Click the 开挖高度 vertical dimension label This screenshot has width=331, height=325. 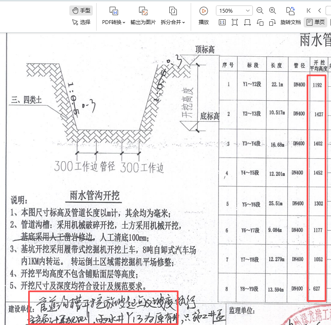[187, 103]
